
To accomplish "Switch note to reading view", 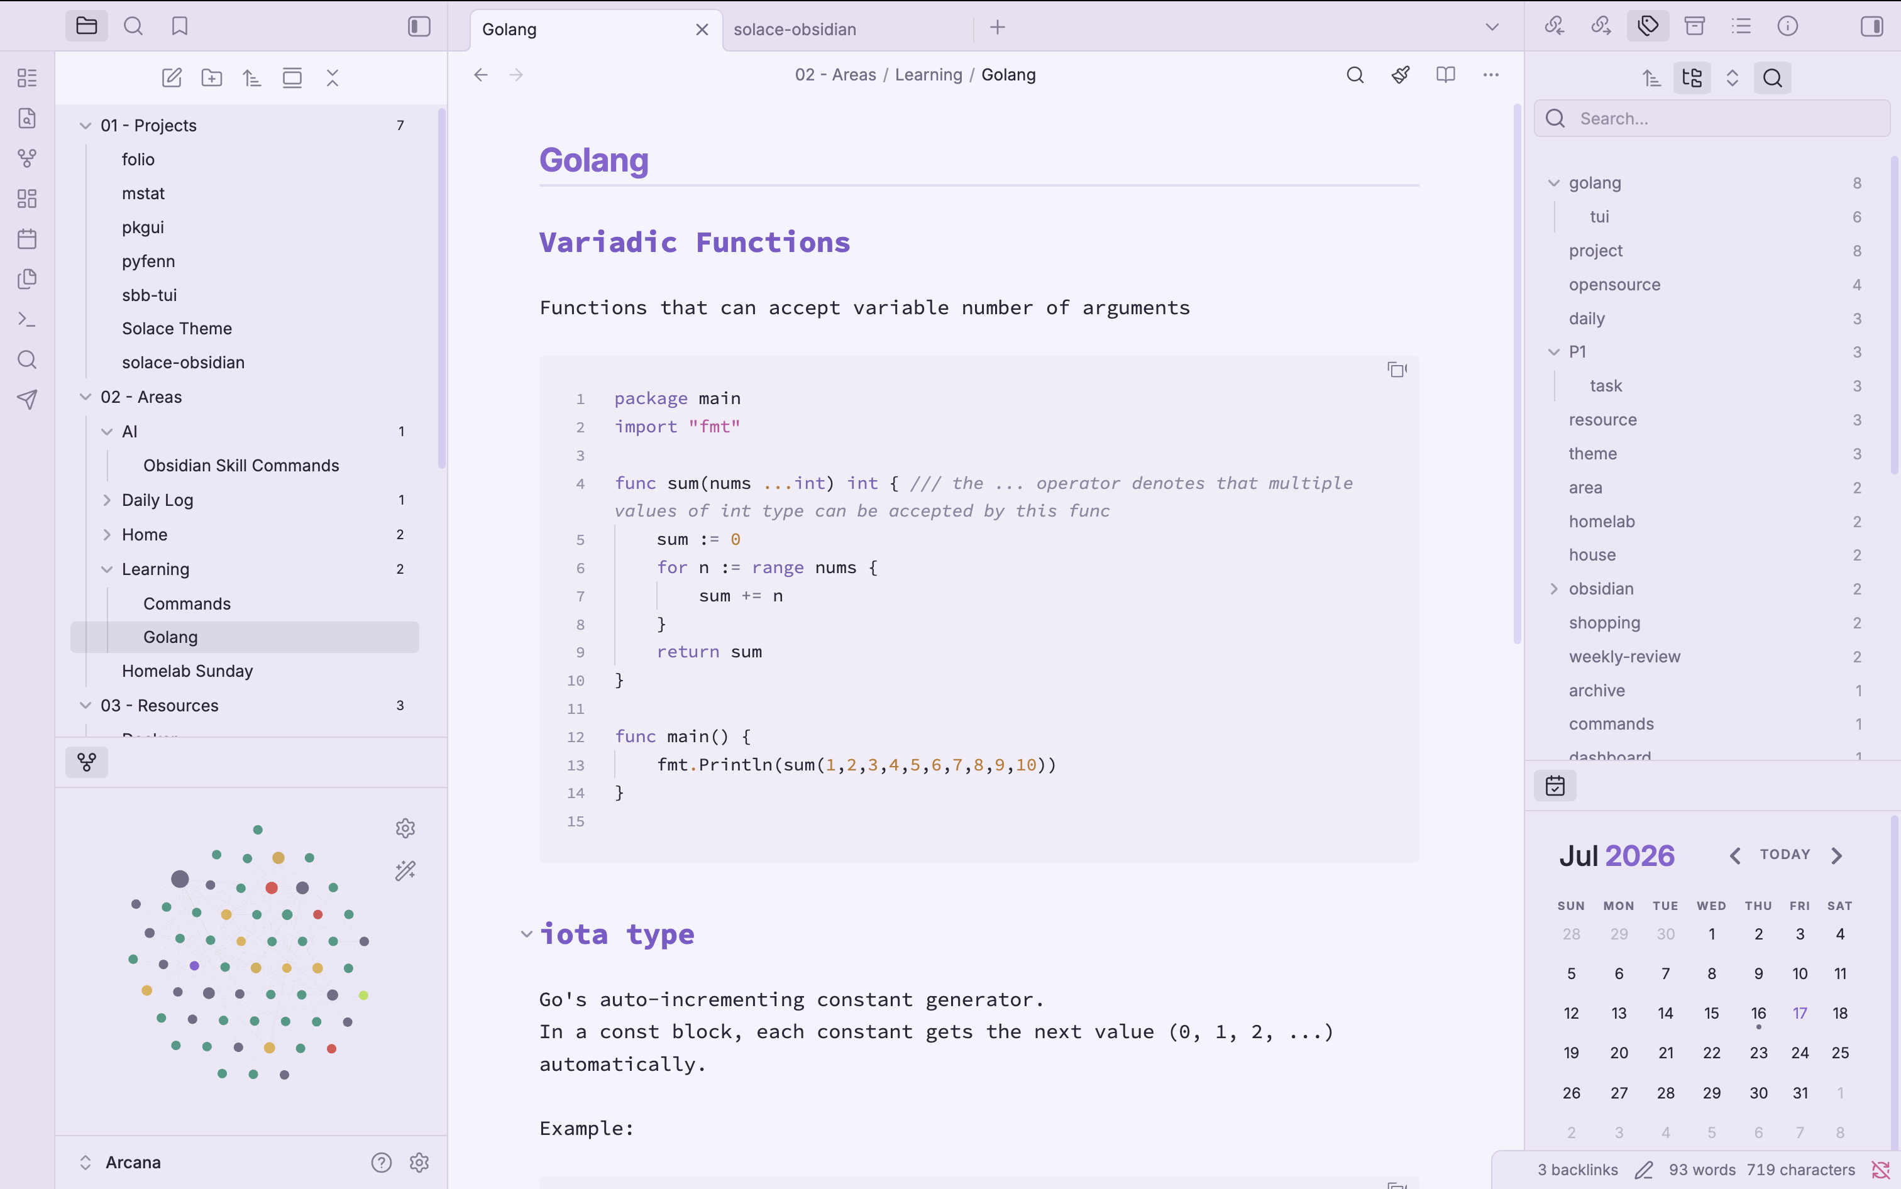I will coord(1446,75).
